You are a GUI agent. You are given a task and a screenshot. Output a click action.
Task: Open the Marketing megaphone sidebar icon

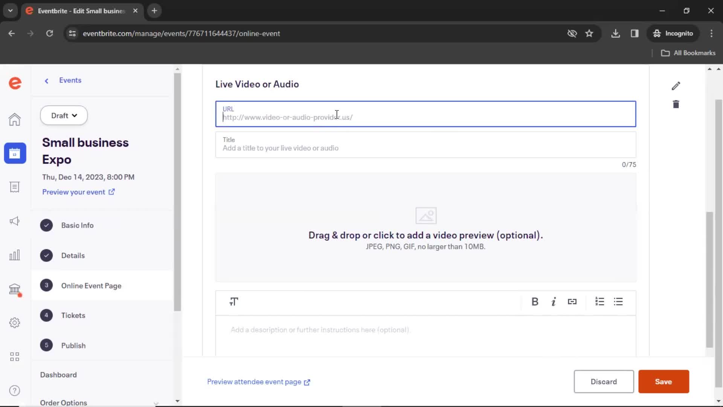click(15, 221)
